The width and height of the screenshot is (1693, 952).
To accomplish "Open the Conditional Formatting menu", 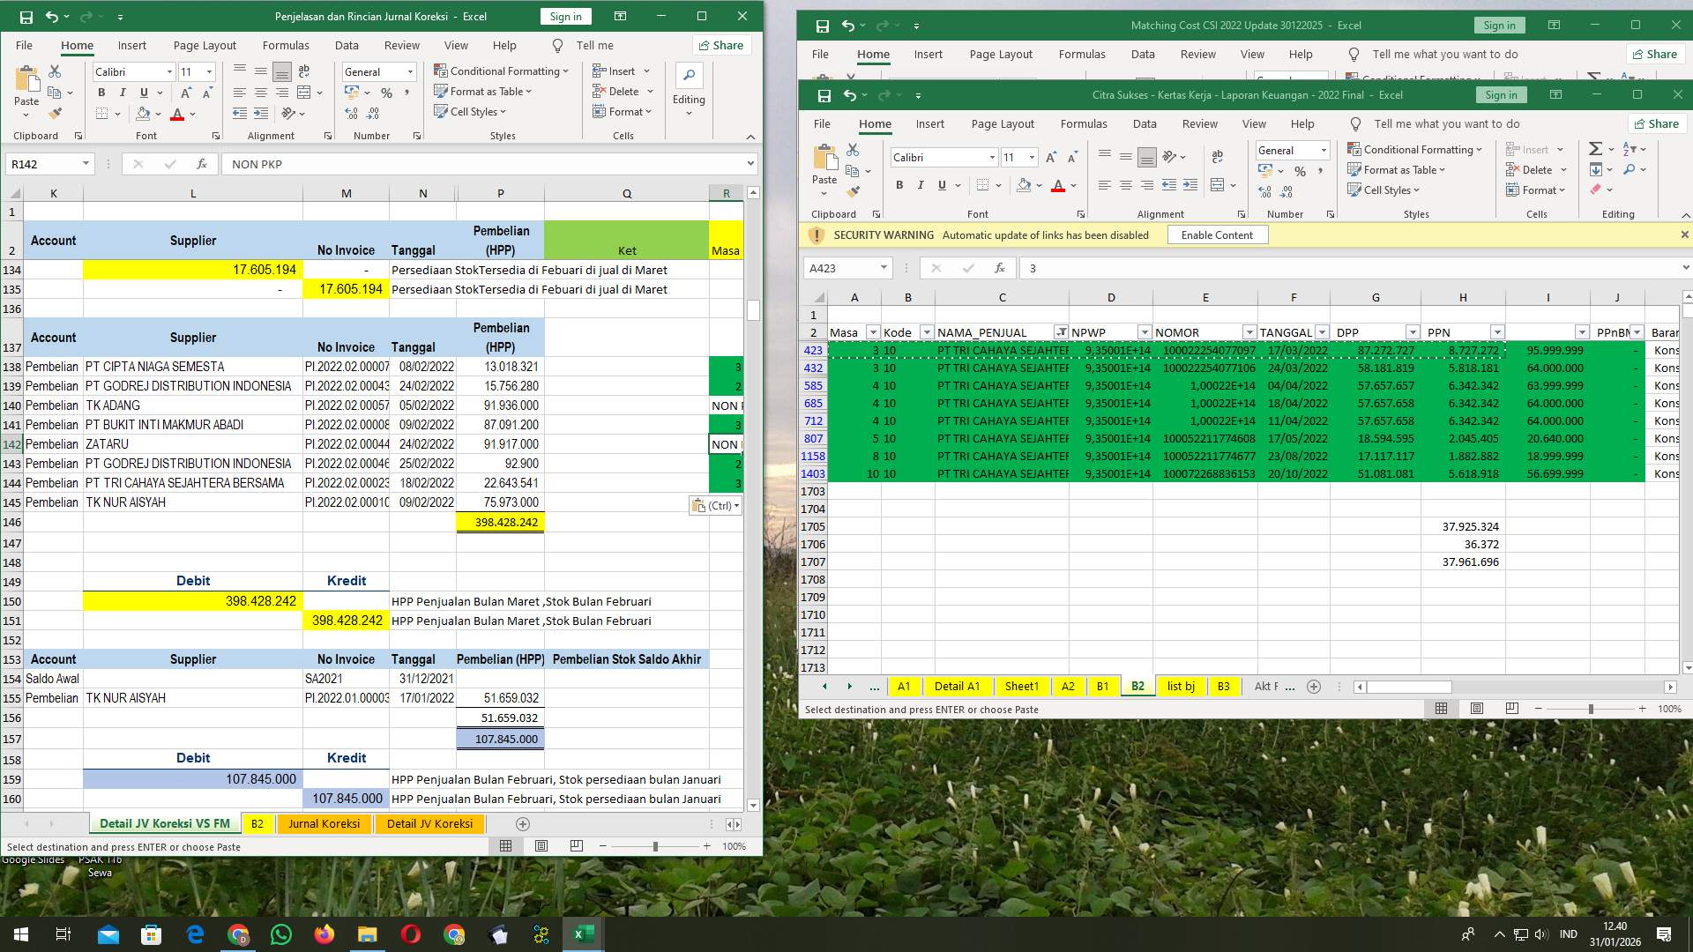I will [x=1415, y=149].
